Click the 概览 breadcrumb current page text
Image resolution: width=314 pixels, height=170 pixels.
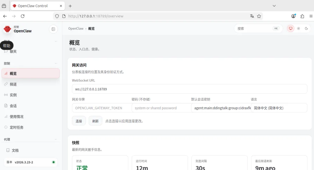point(91,28)
